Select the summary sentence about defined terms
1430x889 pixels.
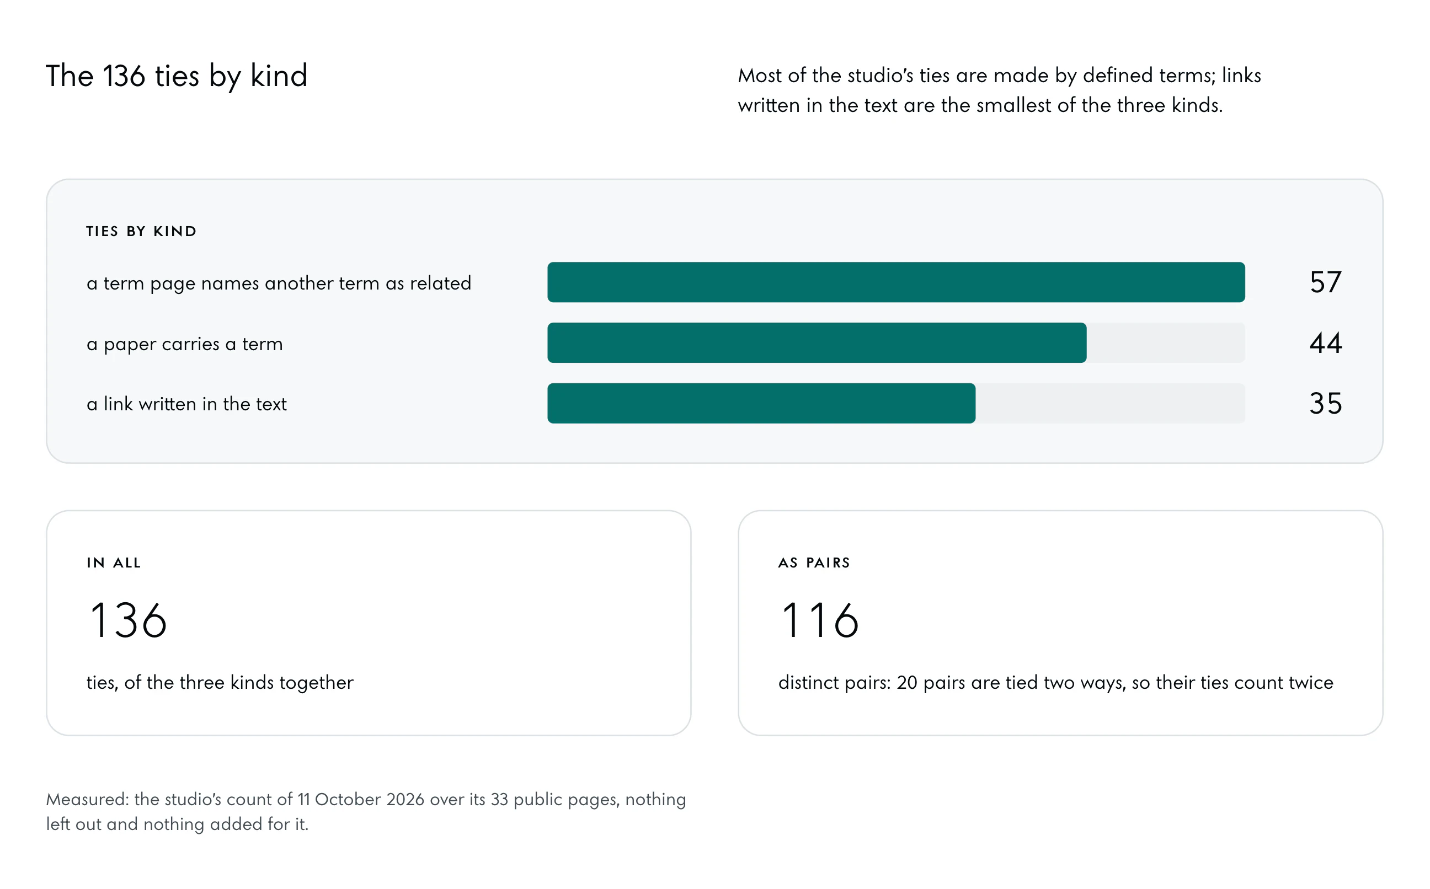(x=1000, y=90)
